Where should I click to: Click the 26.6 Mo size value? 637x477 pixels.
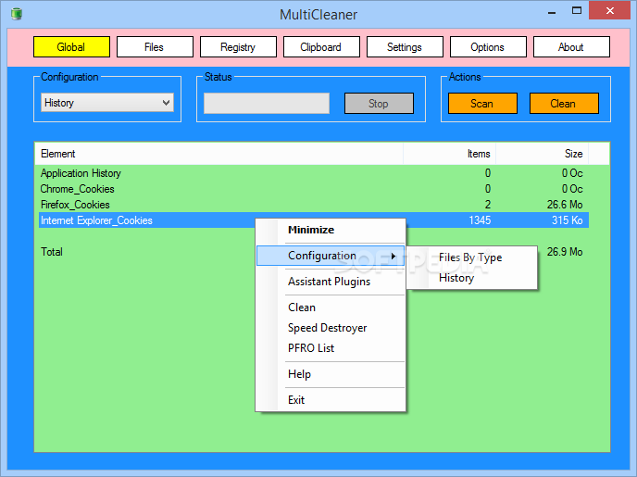click(x=564, y=205)
